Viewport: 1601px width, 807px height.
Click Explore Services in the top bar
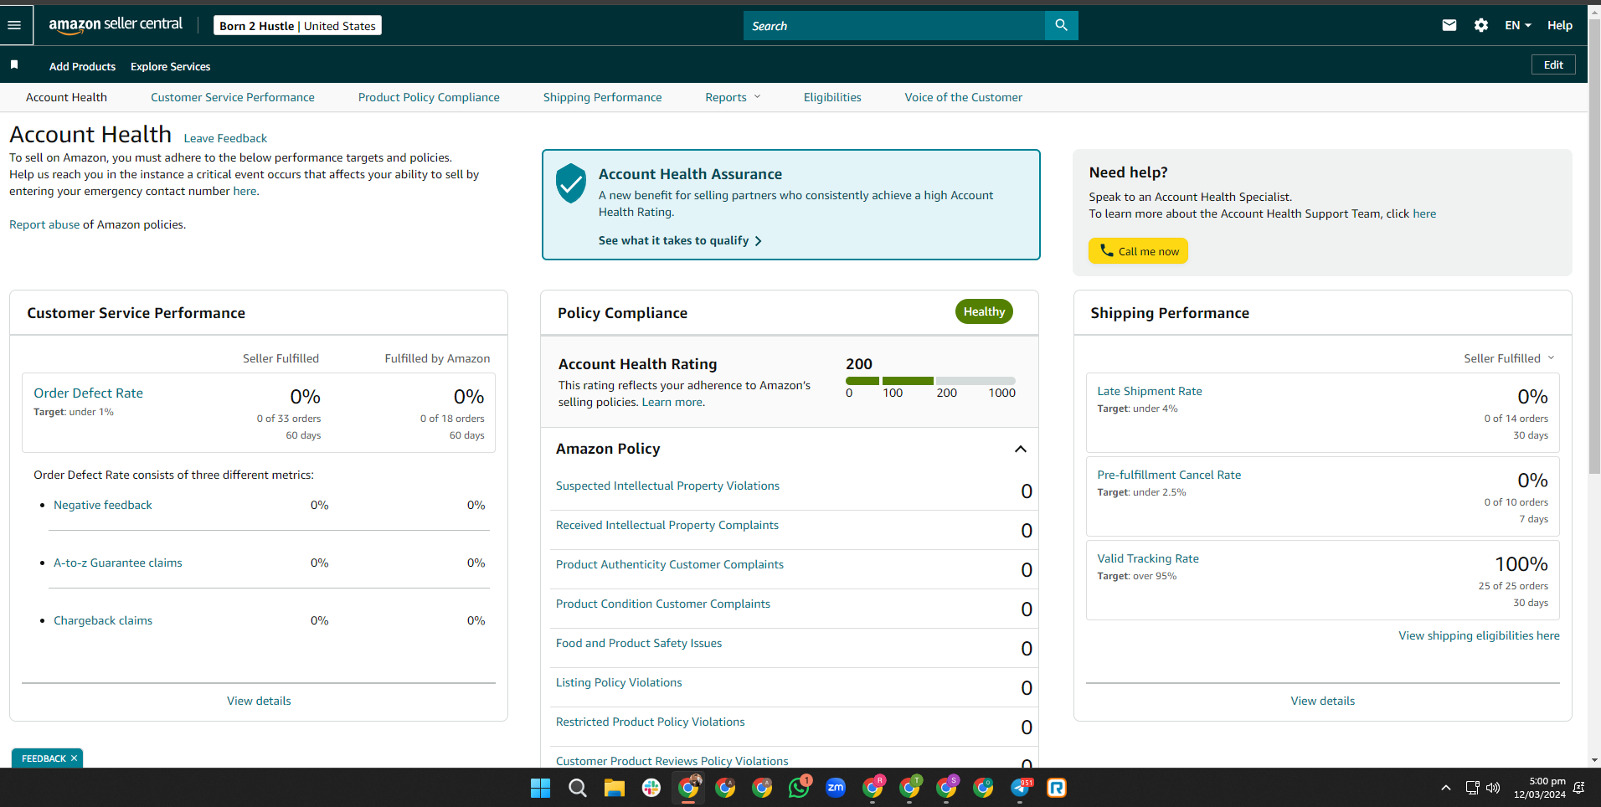[x=170, y=66]
